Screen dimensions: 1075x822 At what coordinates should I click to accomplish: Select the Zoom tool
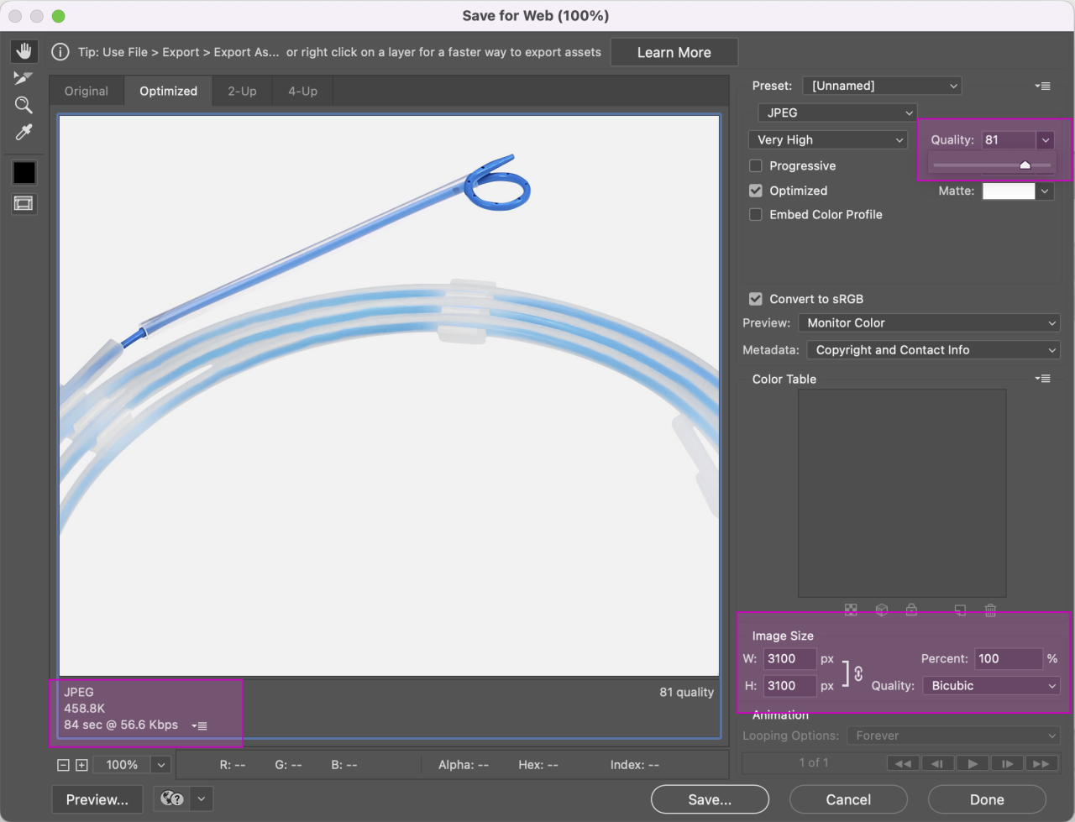click(24, 104)
